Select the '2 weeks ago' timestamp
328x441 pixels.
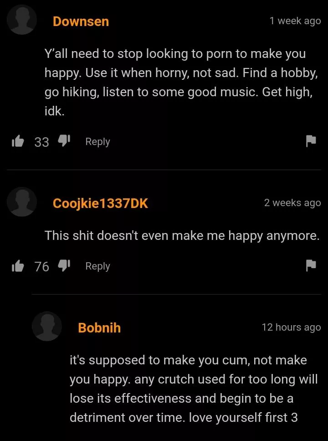click(292, 202)
